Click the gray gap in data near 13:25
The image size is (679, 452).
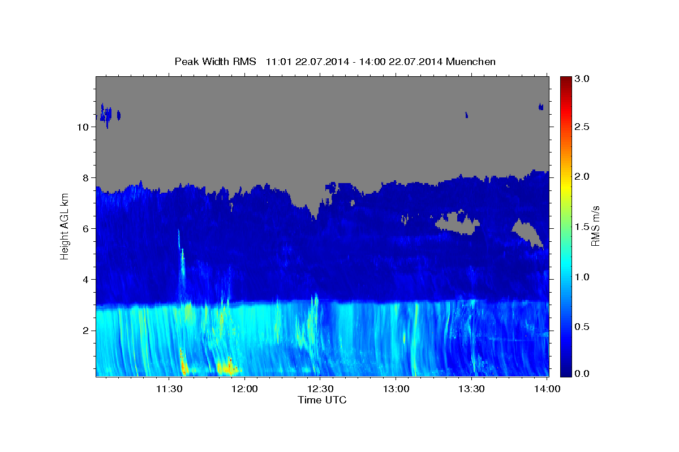(x=457, y=224)
